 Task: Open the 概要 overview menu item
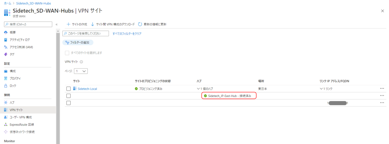(12, 32)
